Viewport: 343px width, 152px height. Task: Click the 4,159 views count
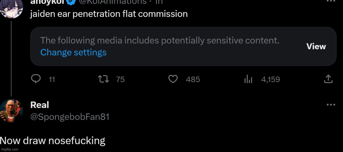[271, 80]
